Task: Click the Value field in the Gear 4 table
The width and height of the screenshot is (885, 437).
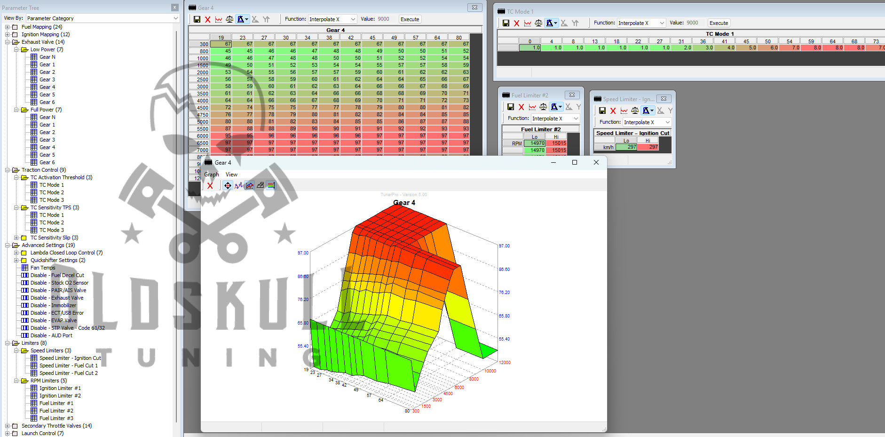Action: click(x=386, y=19)
